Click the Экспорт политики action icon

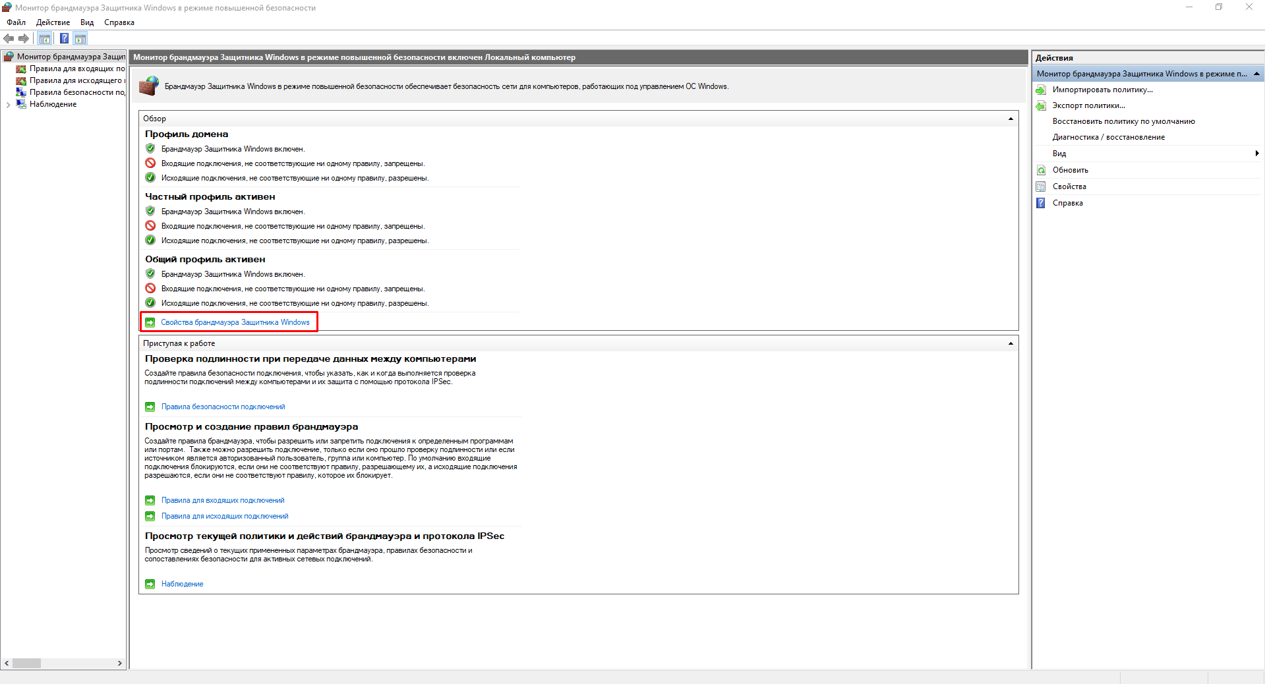(1041, 105)
